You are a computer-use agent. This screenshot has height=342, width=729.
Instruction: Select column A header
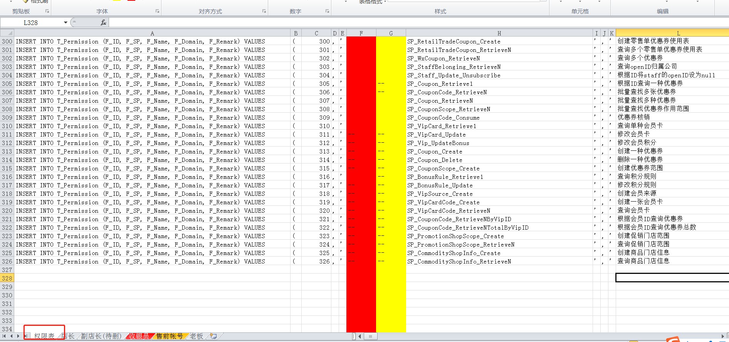[152, 33]
